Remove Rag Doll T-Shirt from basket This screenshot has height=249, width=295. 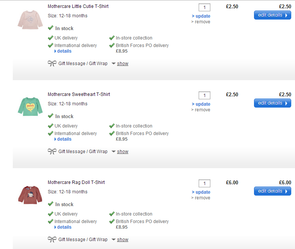click(x=202, y=198)
